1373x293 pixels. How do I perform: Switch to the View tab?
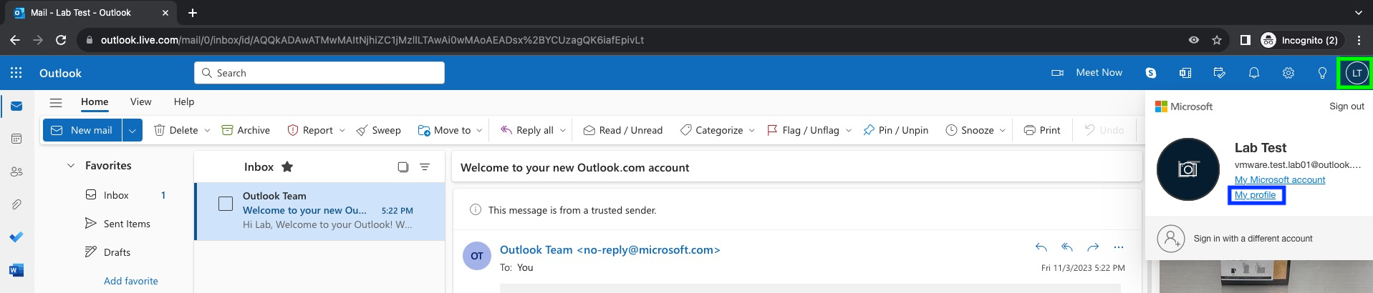(x=140, y=101)
